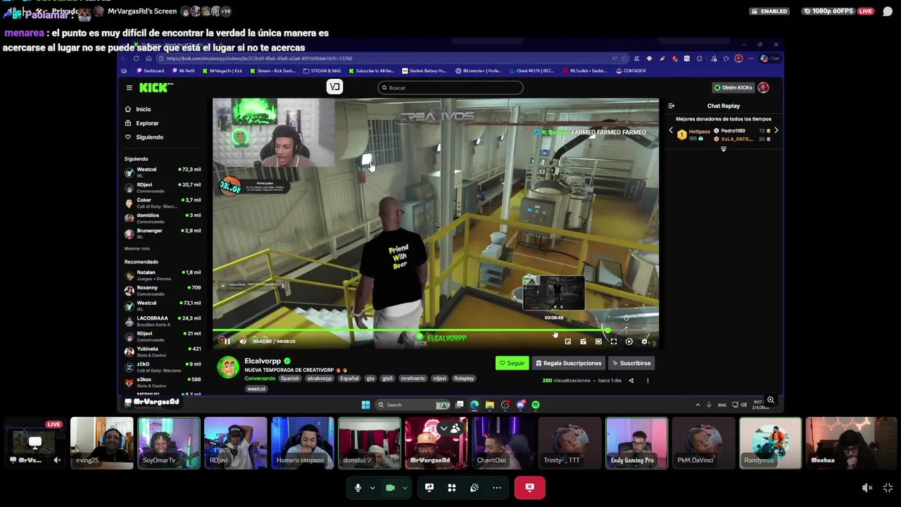Toggle theater mode in the Kick player
The height and width of the screenshot is (507, 901).
[x=598, y=342]
